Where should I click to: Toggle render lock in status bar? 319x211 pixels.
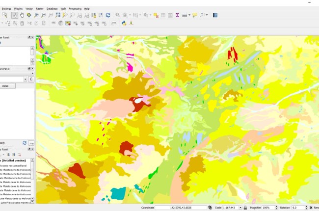tap(245, 208)
